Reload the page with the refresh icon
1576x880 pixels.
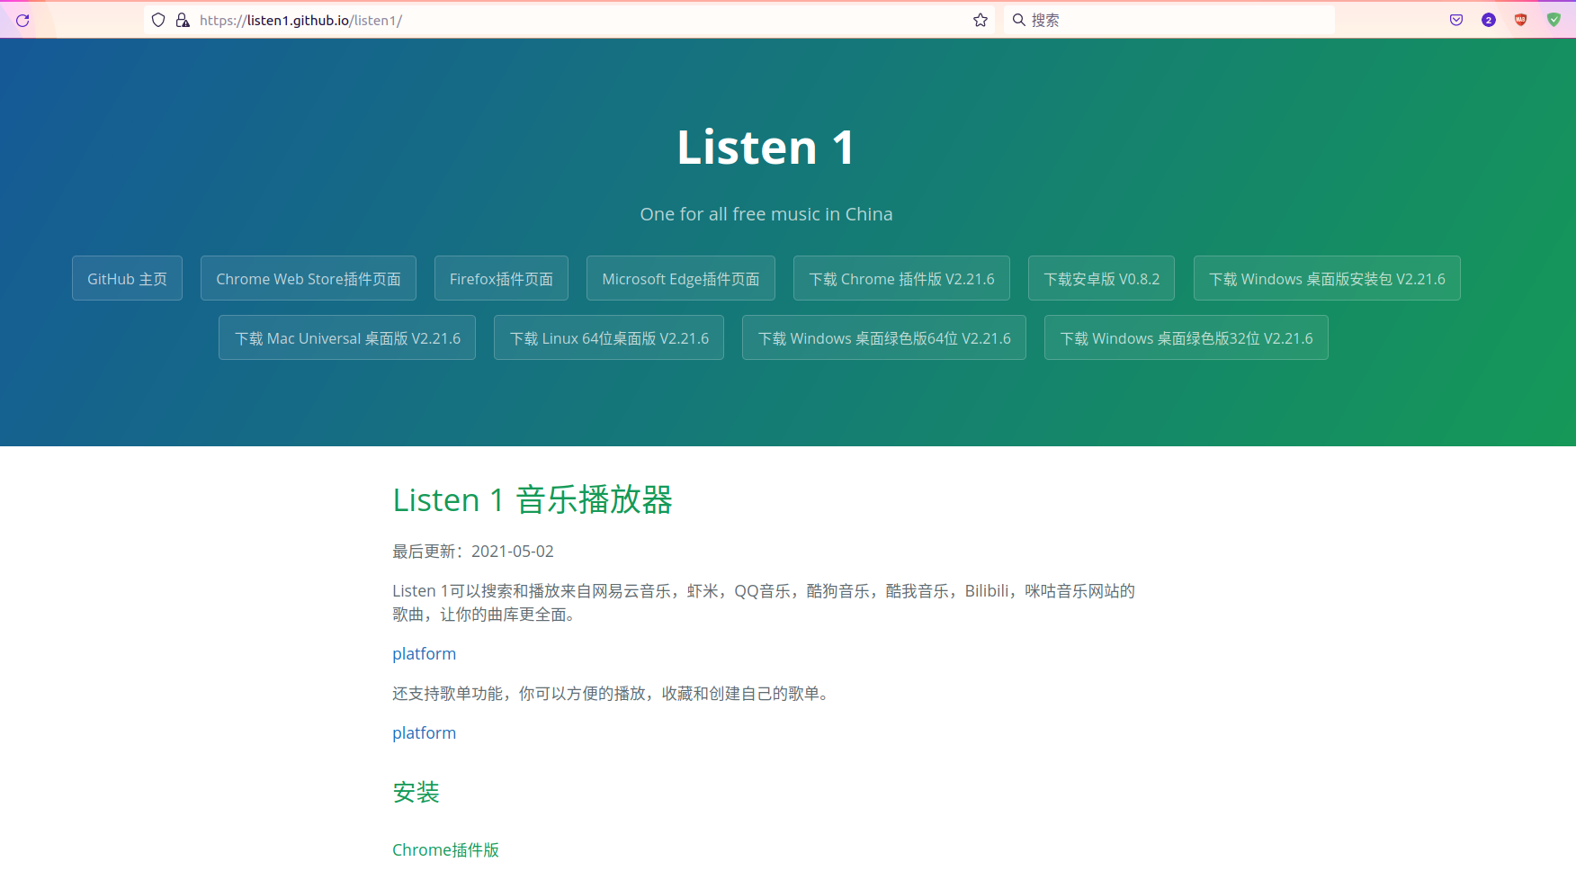click(x=22, y=20)
